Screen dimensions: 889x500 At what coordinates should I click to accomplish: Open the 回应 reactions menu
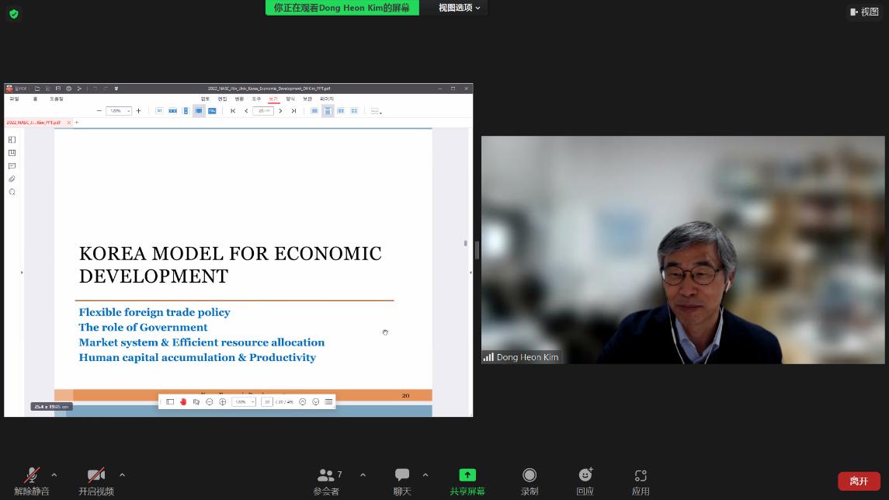click(x=585, y=481)
